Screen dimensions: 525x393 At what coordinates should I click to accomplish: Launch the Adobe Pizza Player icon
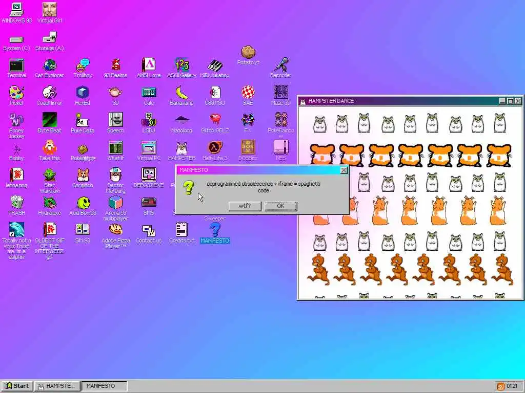point(115,236)
